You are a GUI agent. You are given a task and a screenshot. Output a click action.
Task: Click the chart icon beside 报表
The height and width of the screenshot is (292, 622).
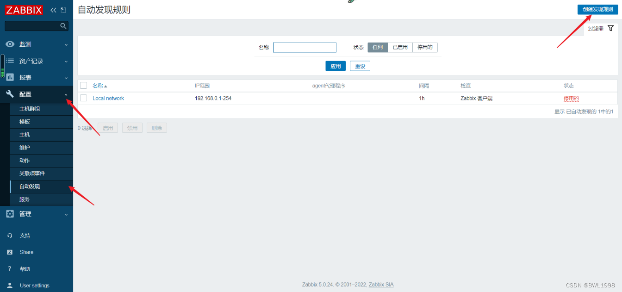coord(10,77)
